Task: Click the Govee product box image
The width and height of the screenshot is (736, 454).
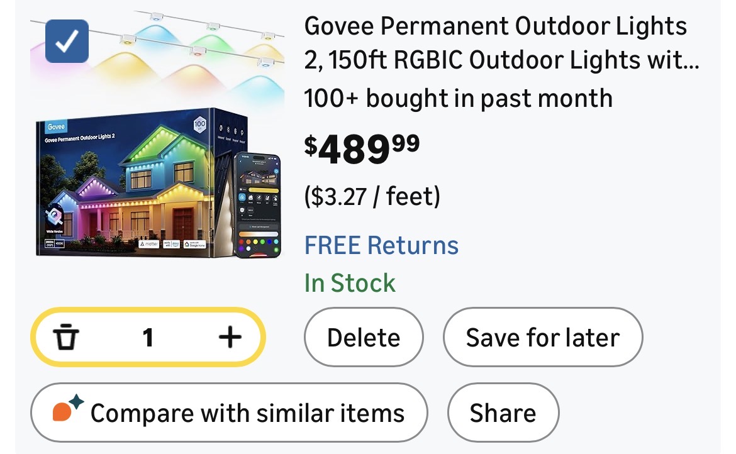Action: point(135,182)
